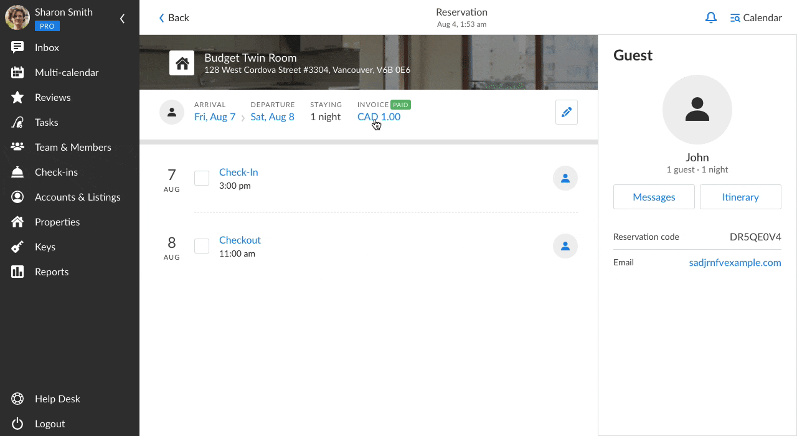Open the guest Itinerary
Screen dimensions: 797x436
pos(740,197)
